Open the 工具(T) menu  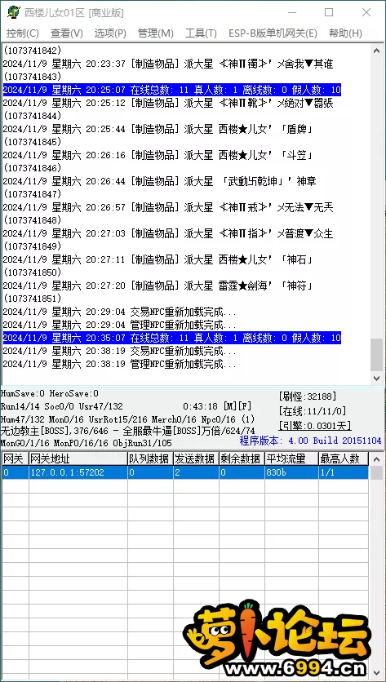[x=201, y=33]
